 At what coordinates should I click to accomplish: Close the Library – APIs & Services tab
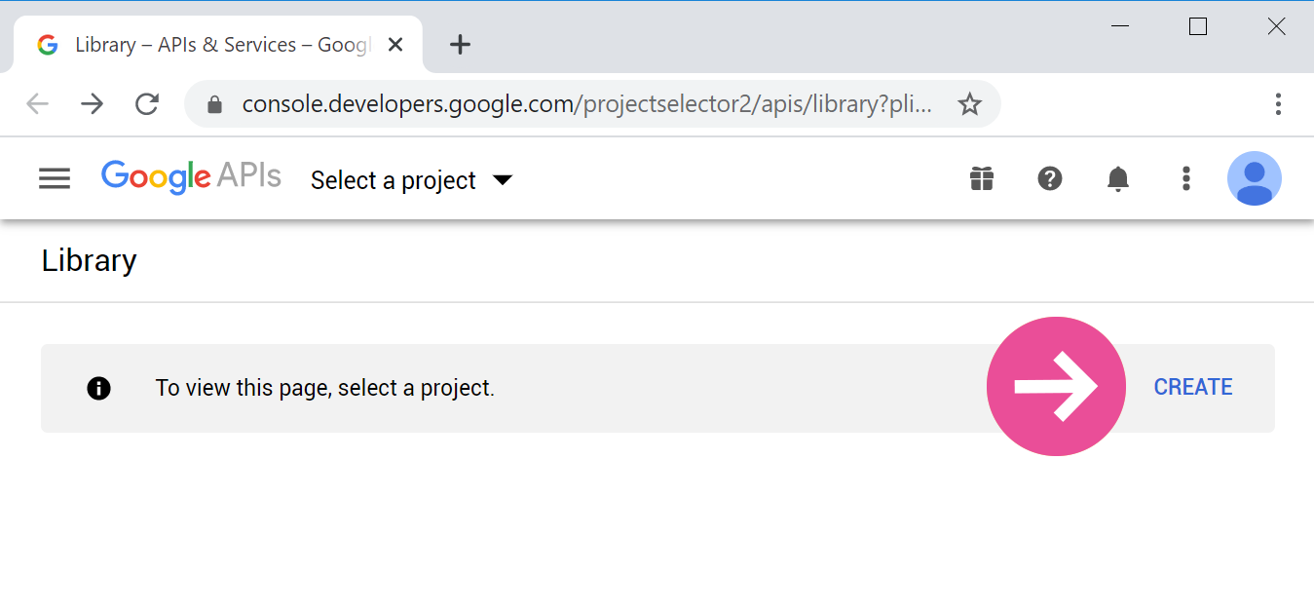(x=395, y=45)
